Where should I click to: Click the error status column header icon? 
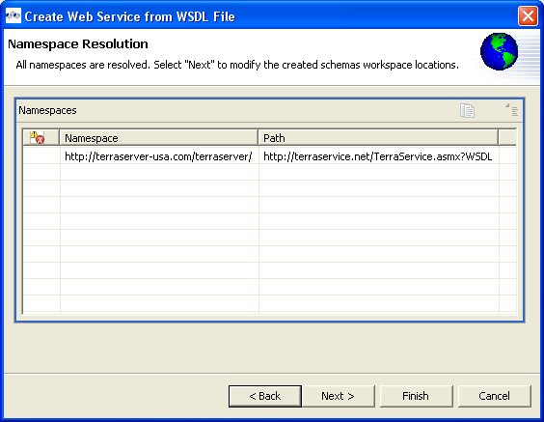coord(37,137)
